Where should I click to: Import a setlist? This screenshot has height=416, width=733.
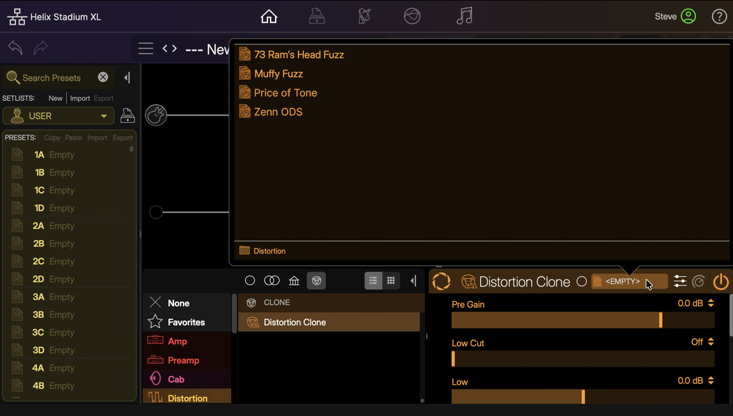tap(80, 98)
